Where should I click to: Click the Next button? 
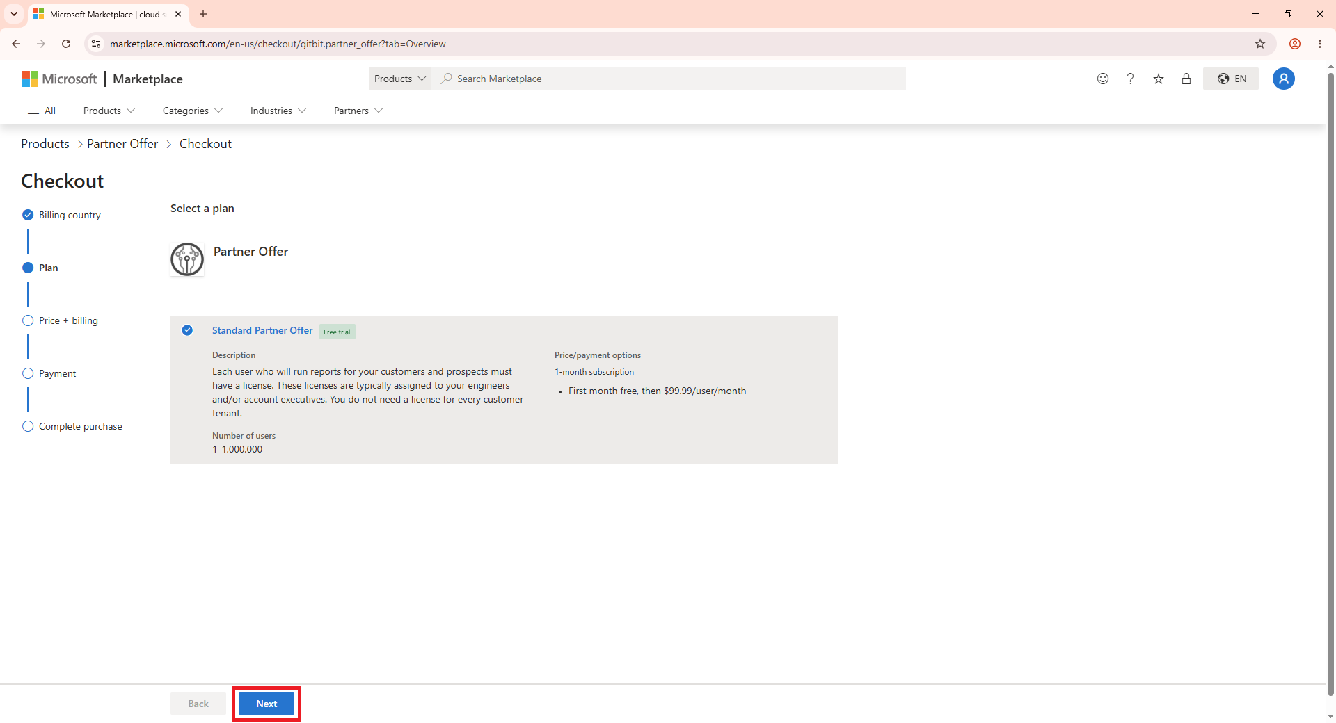(x=267, y=704)
